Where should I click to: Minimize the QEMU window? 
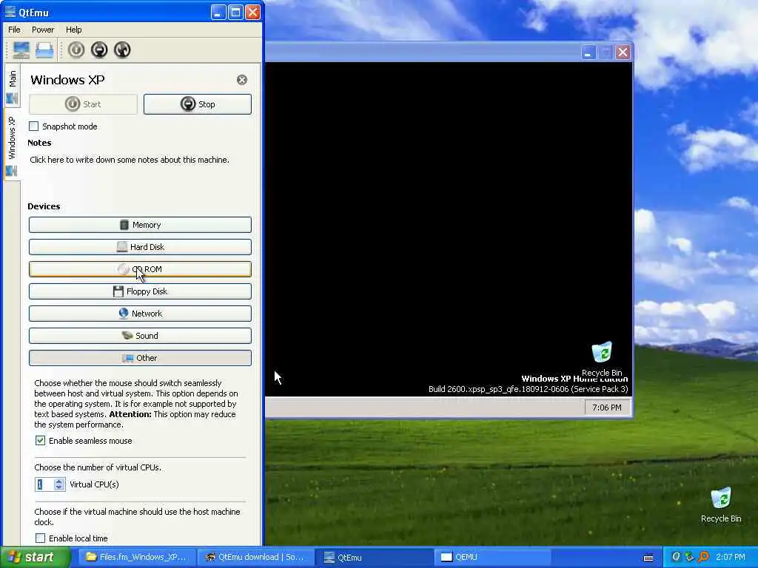588,53
